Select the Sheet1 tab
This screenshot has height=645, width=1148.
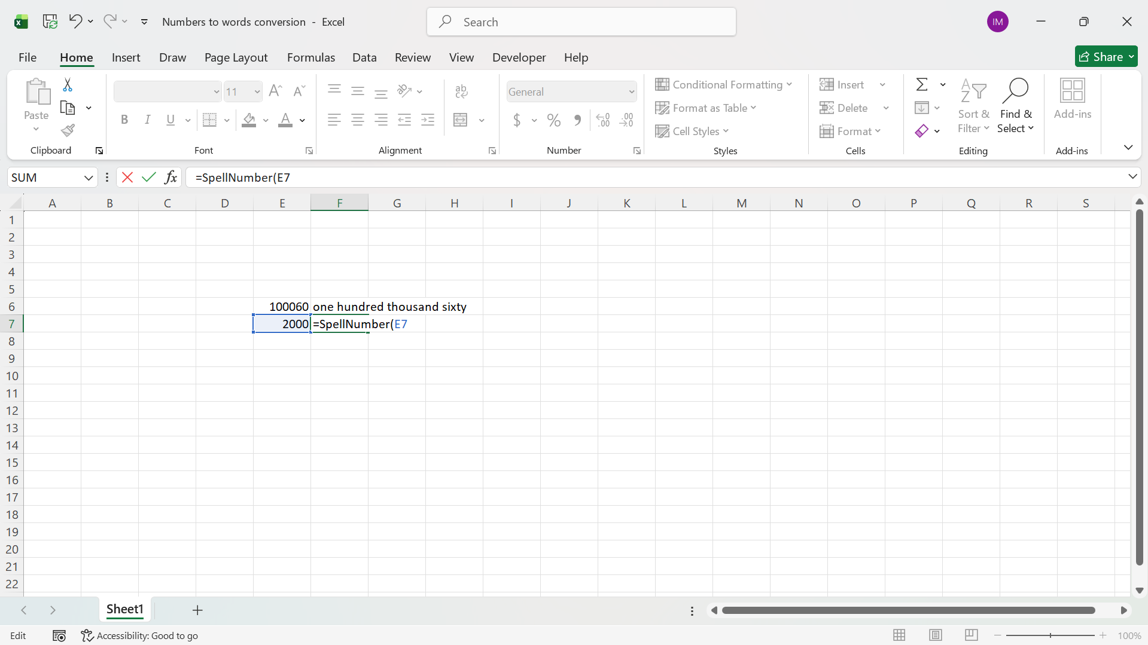[125, 610]
